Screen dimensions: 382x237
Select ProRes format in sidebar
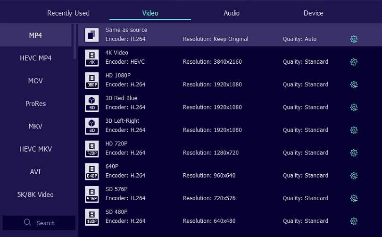click(x=35, y=103)
